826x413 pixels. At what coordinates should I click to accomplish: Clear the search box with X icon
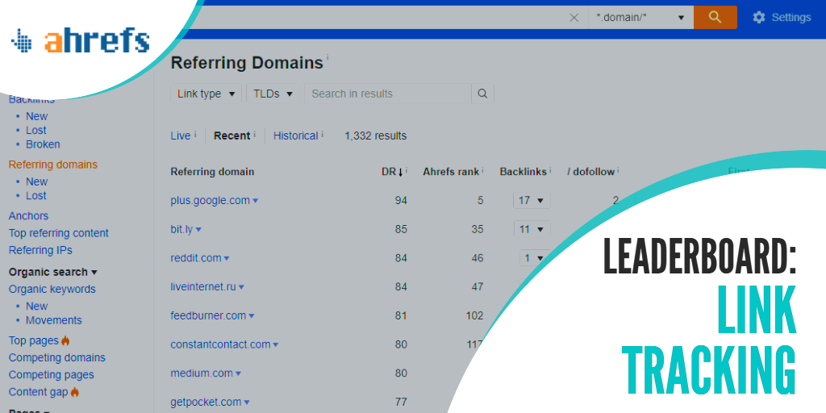click(x=574, y=18)
